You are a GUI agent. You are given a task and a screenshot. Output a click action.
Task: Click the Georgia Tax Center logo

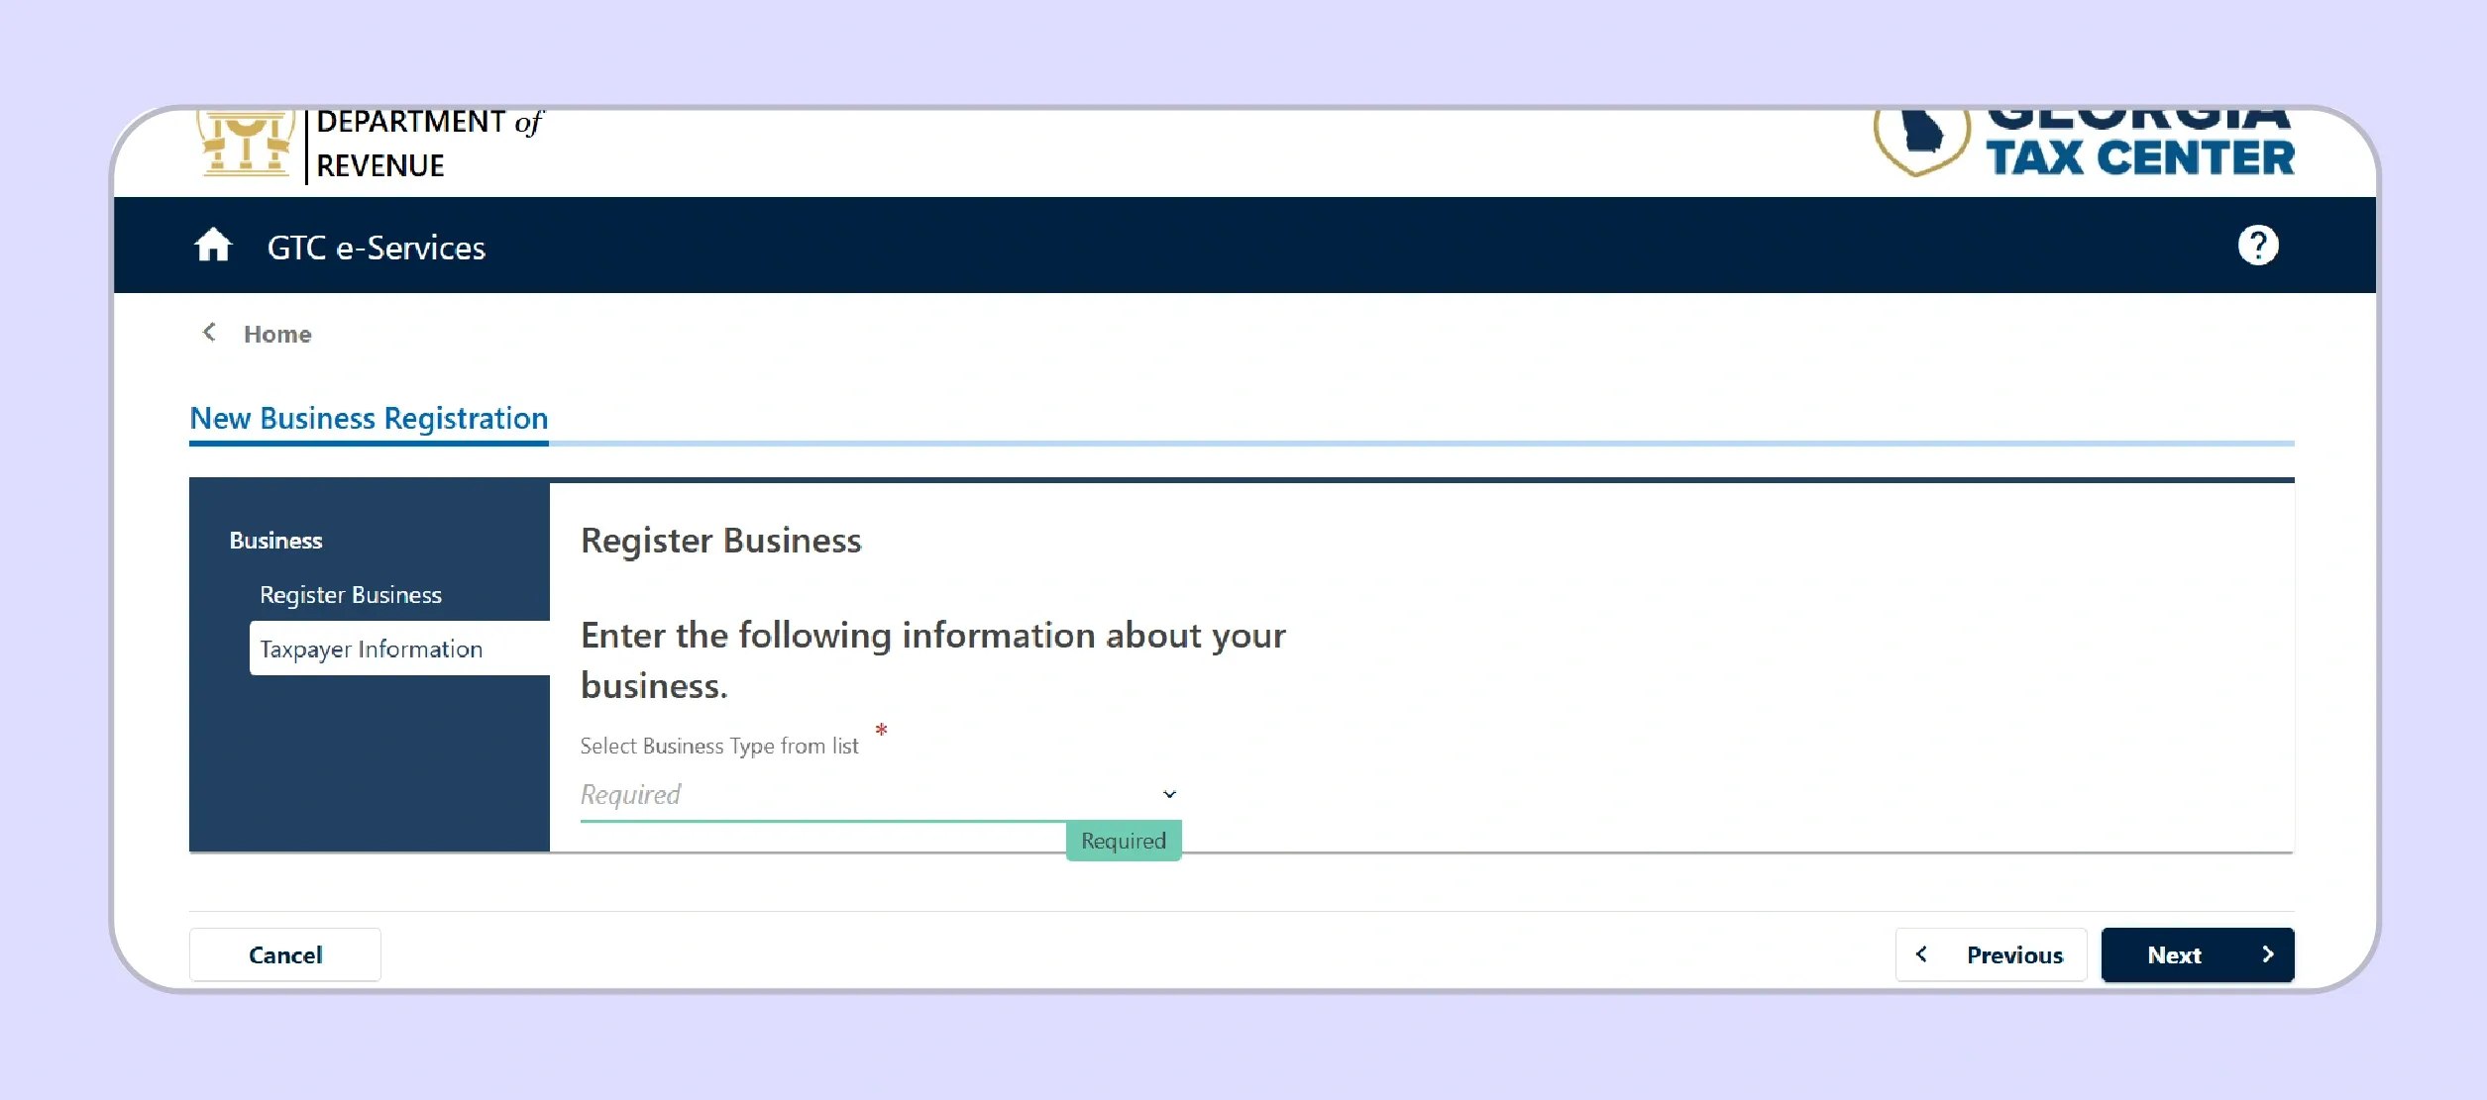[2083, 144]
